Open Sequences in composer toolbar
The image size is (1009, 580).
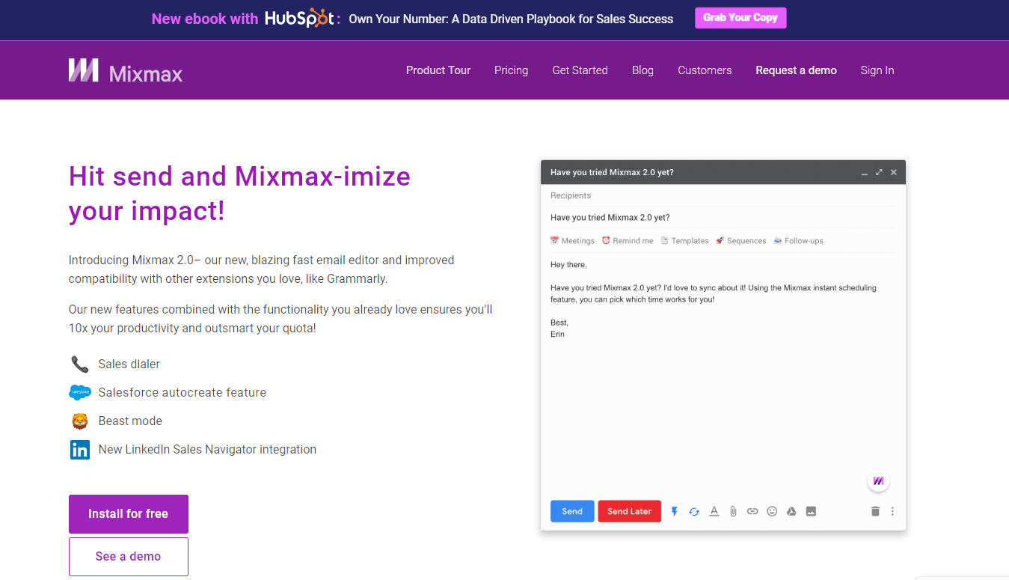point(740,241)
